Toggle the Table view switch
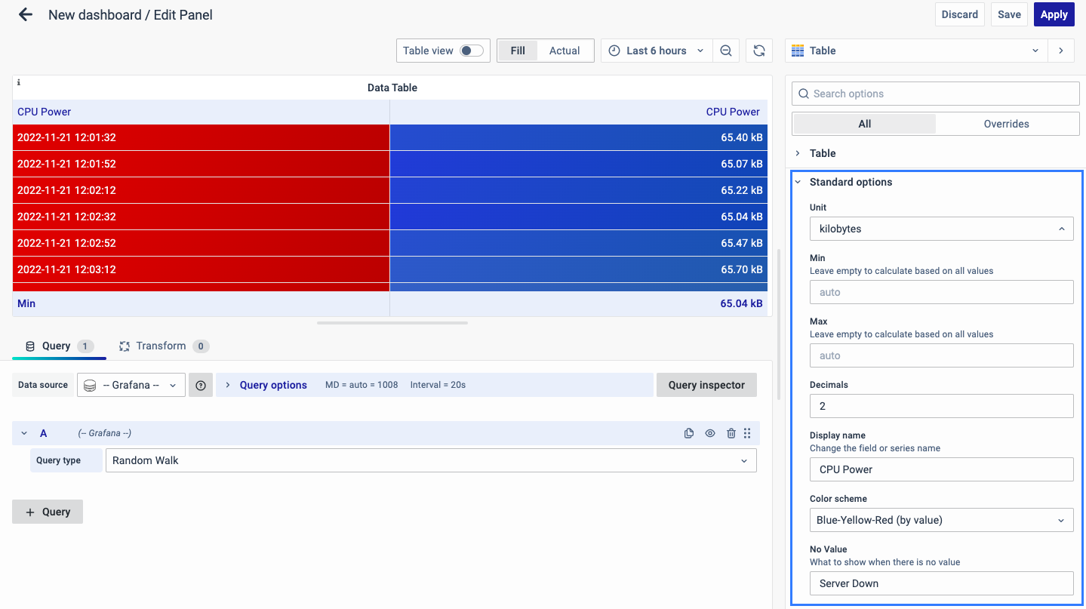 [x=472, y=51]
